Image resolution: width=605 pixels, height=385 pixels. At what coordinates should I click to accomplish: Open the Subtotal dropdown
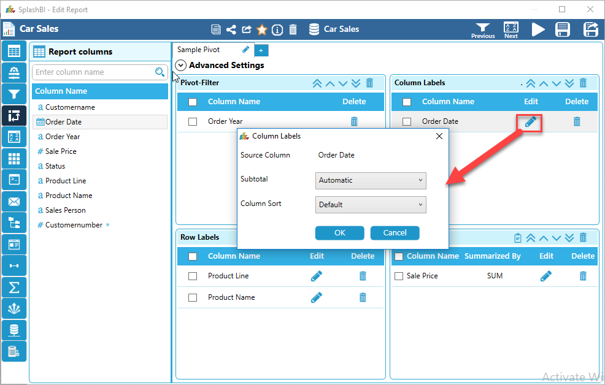pos(370,180)
